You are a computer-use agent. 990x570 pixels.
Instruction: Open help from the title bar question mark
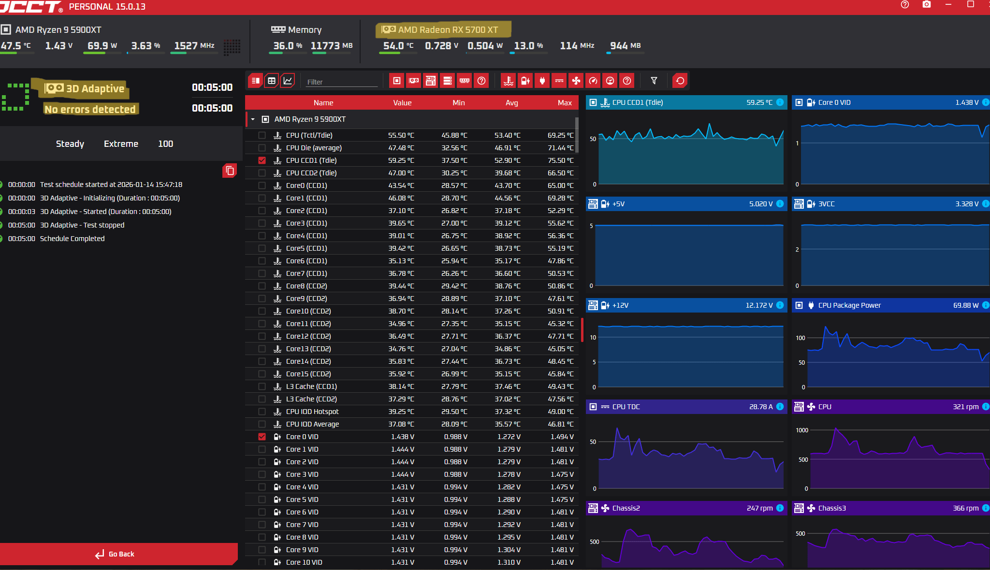pyautogui.click(x=905, y=5)
